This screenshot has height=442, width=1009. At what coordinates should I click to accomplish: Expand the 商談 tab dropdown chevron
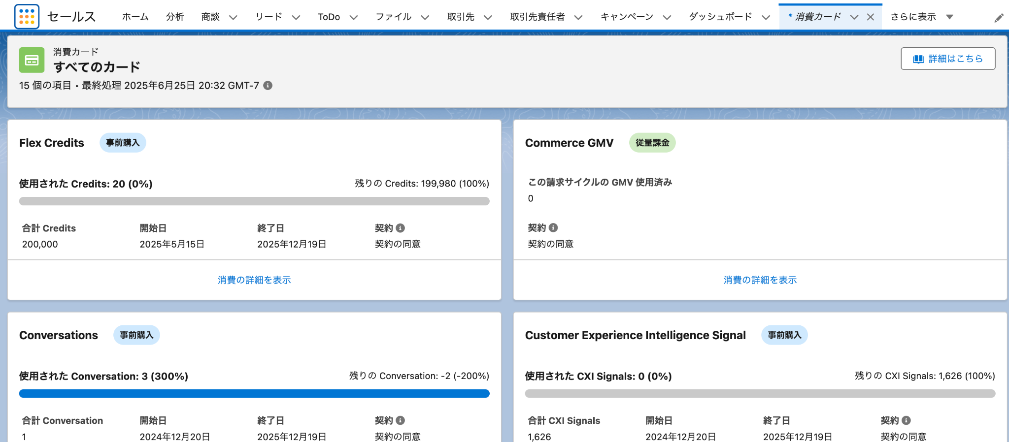pos(233,17)
